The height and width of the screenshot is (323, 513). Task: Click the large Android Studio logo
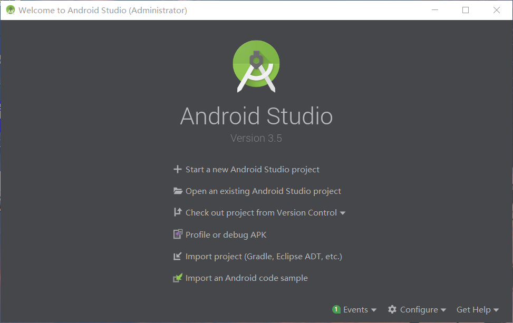pyautogui.click(x=256, y=66)
